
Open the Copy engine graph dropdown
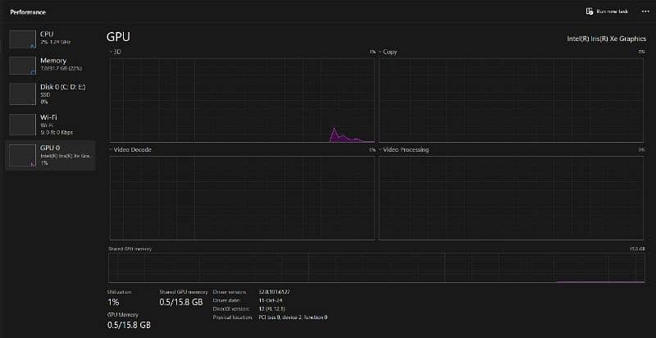coord(380,52)
